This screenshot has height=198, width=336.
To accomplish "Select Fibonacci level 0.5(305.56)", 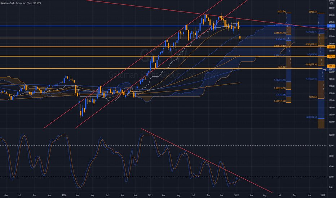I will pos(312,54).
